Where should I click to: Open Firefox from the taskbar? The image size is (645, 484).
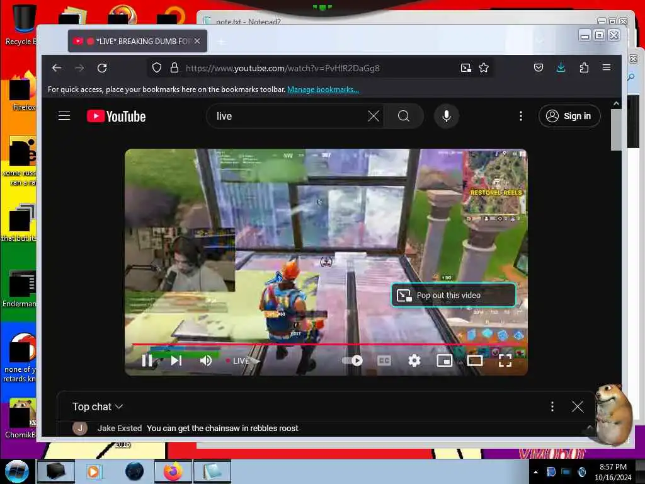coord(173,471)
